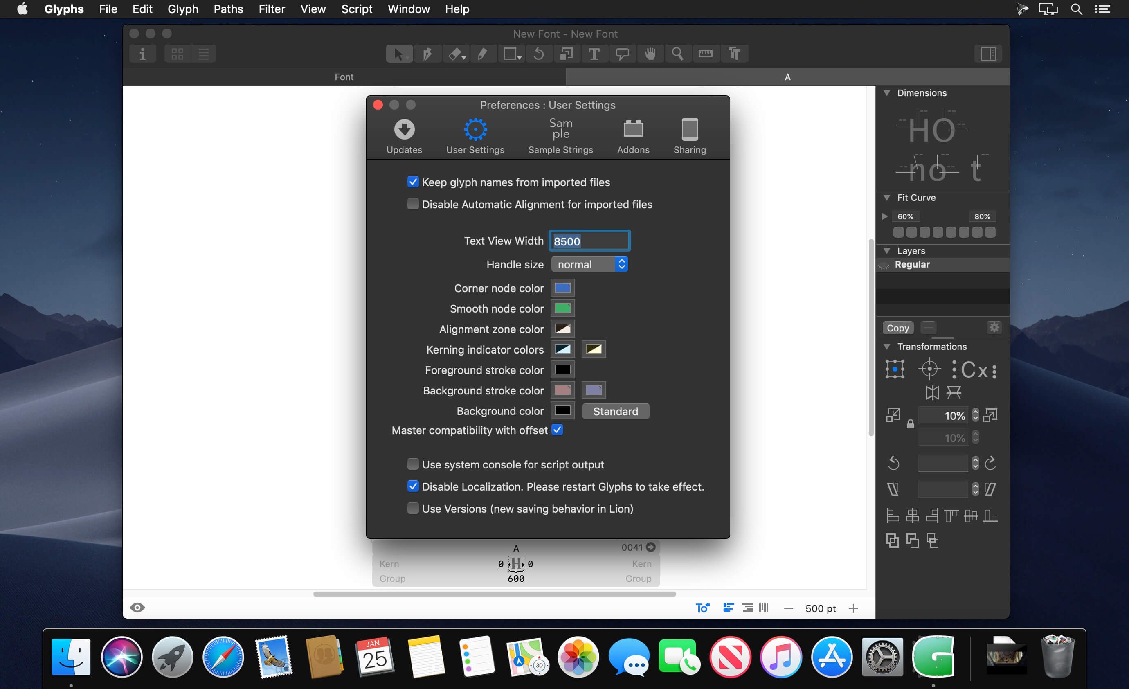Collapse the Fit Curve panel section
The height and width of the screenshot is (689, 1129).
tap(887, 198)
